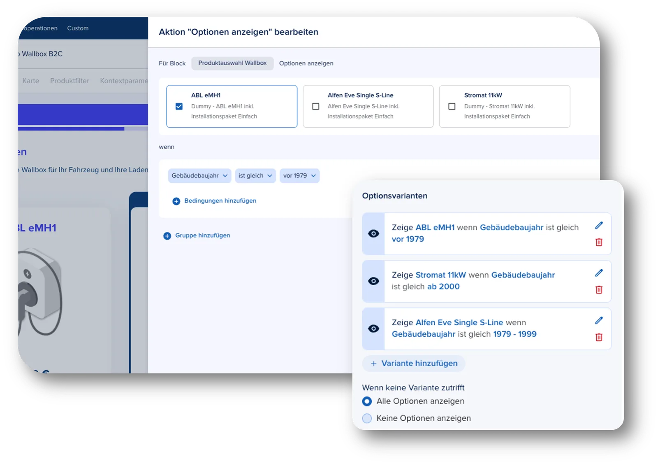This screenshot has width=658, height=464.
Task: Edit the Alfen Eve Single S-Line variant
Action: pyautogui.click(x=599, y=320)
